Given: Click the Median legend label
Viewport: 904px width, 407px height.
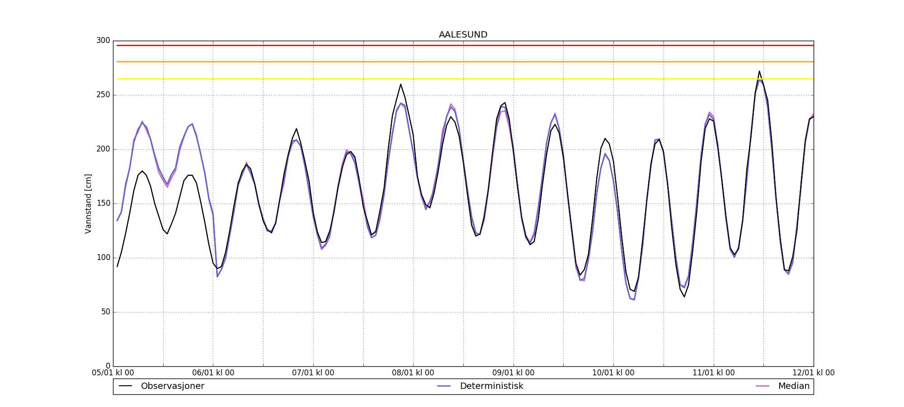Looking at the screenshot, I should (793, 386).
